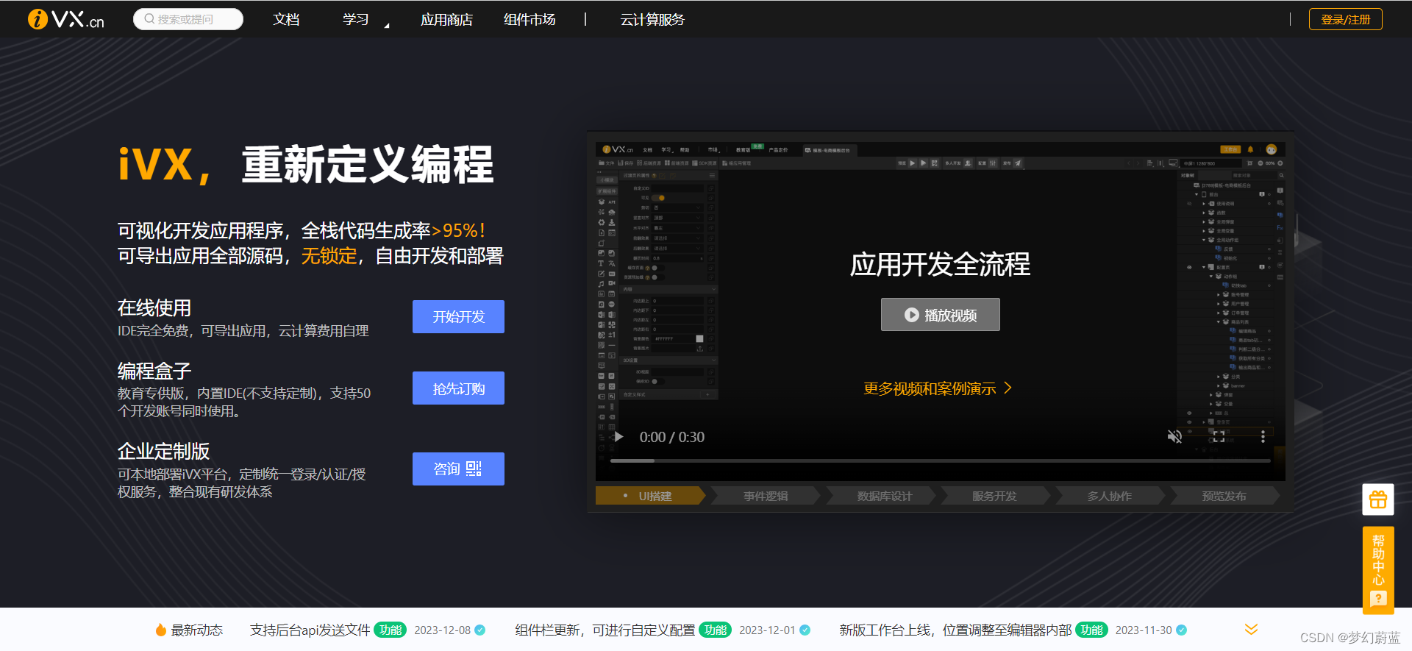1412x651 pixels.
Task: Click the date 2023-12-01
Action: (x=767, y=630)
